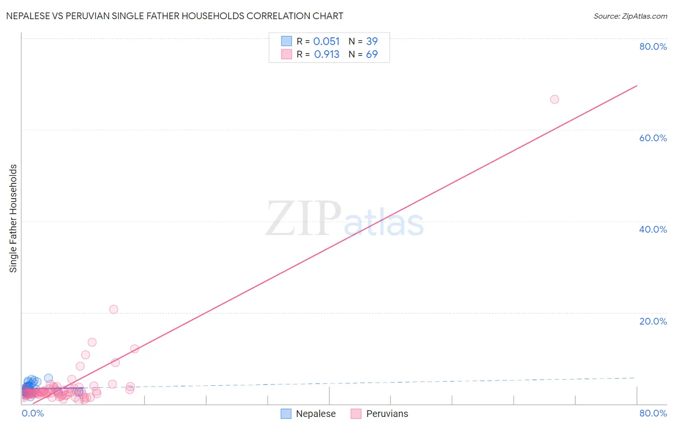
Task: Click the 80.0% y-axis label
Action: point(653,46)
